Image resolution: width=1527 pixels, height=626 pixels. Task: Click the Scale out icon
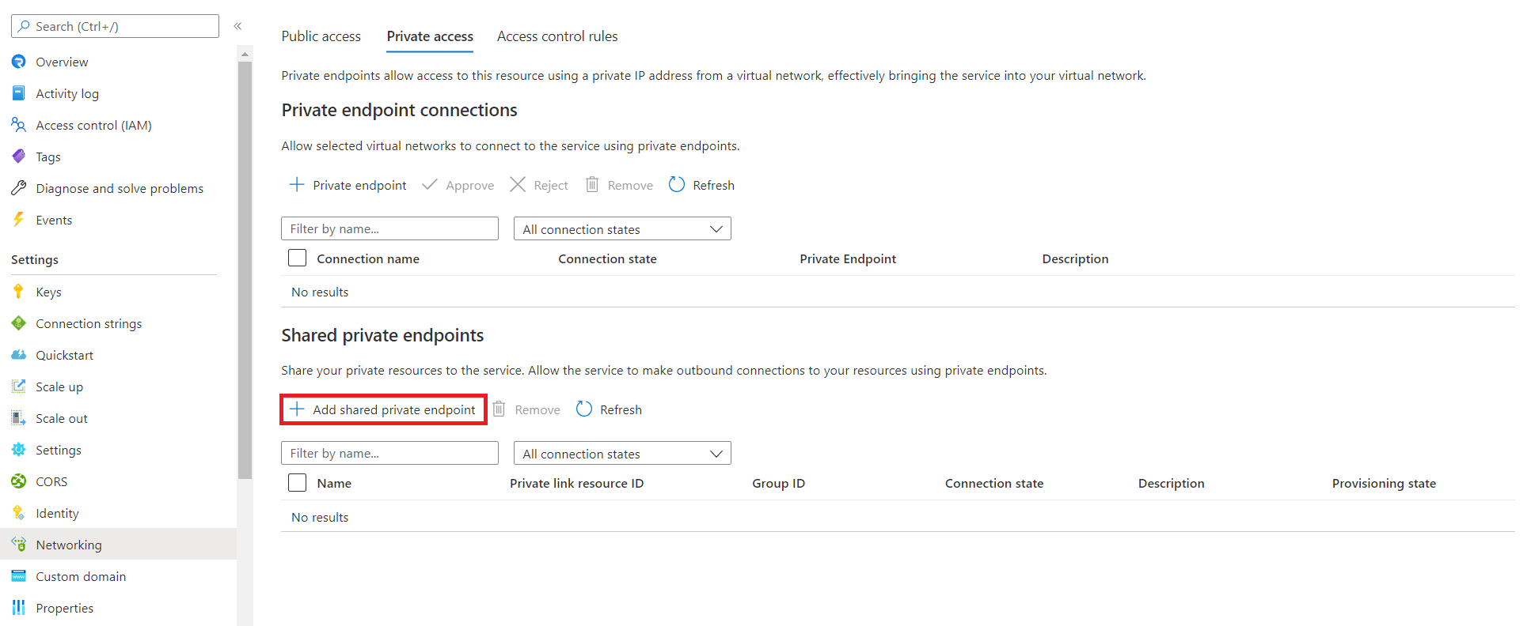point(18,418)
